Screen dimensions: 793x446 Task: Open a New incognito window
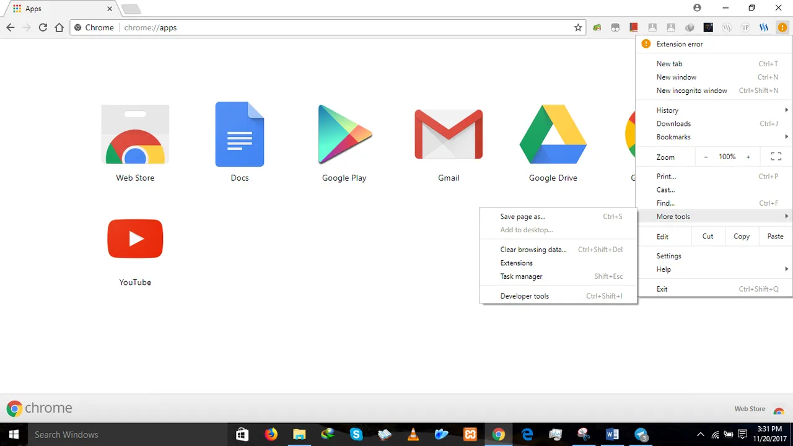714,90
